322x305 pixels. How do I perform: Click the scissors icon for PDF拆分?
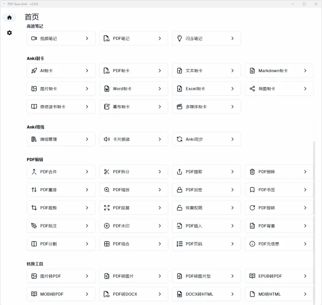[107, 172]
